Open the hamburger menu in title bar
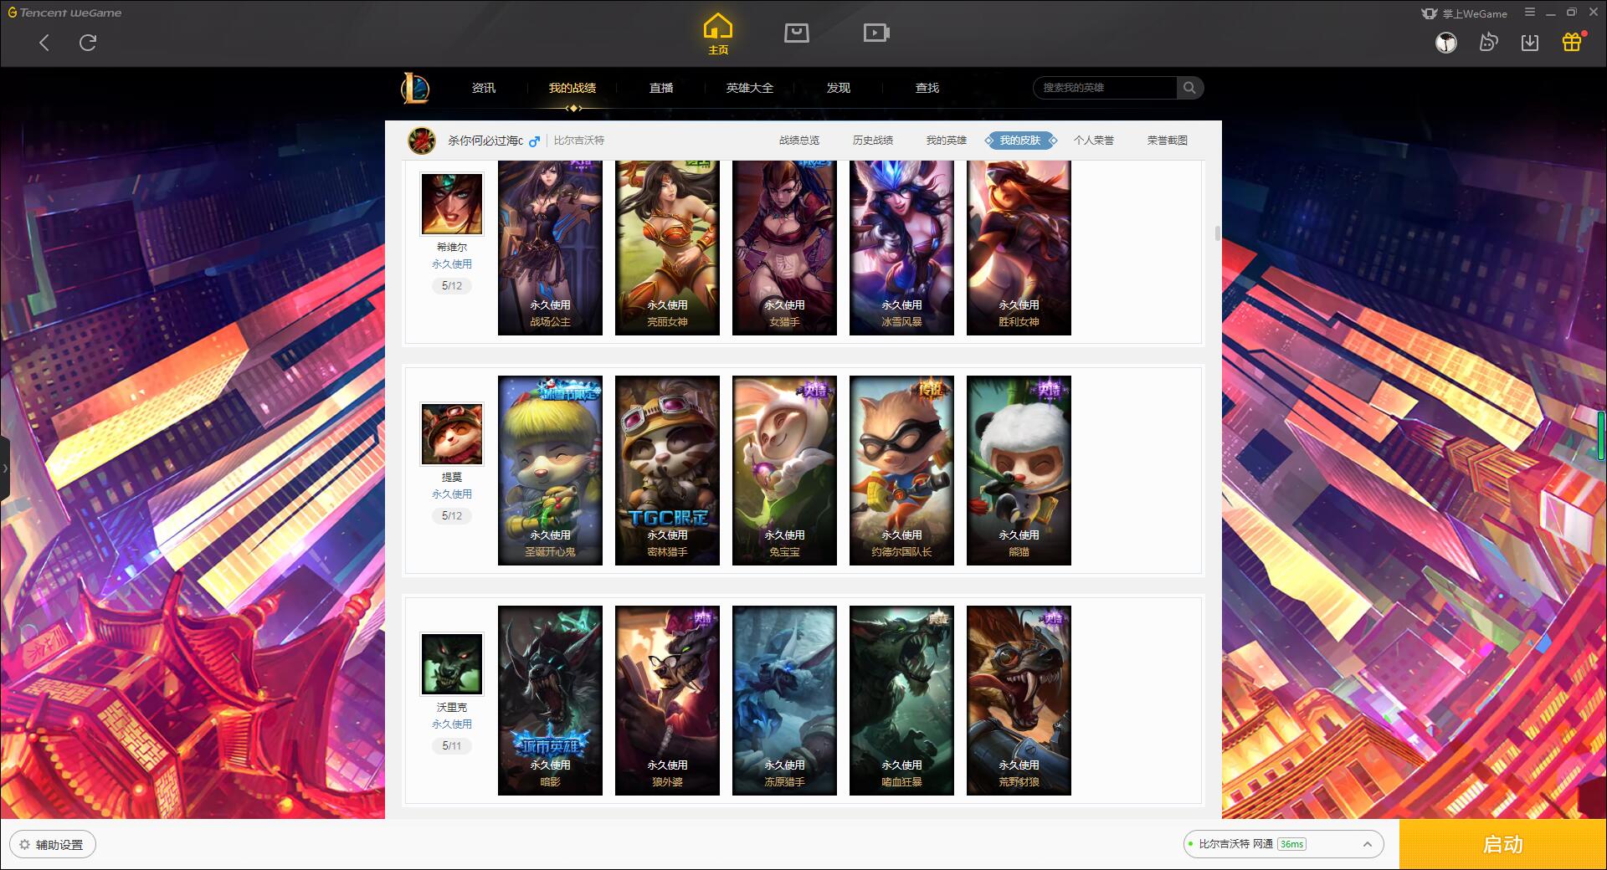The image size is (1607, 870). pos(1530,13)
